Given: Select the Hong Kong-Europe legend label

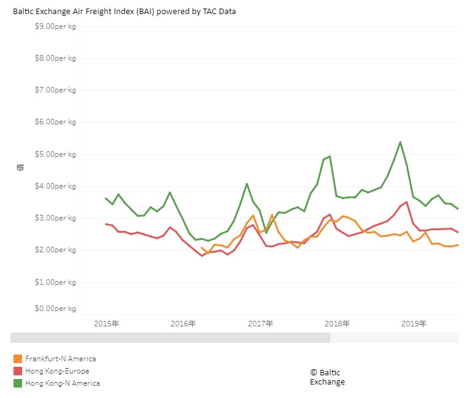Looking at the screenshot, I should click(56, 371).
